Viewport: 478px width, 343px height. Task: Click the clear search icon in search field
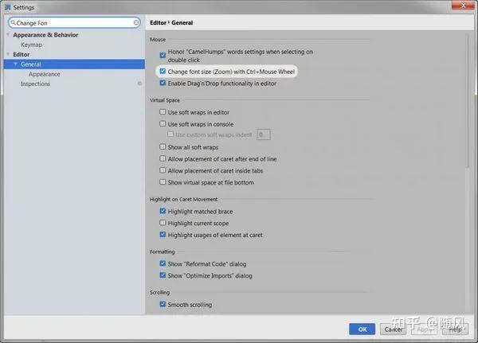coord(136,22)
